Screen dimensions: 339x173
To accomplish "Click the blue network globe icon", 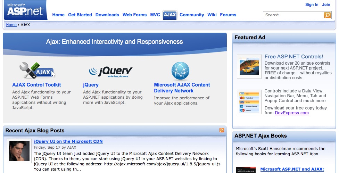I will [180, 71].
